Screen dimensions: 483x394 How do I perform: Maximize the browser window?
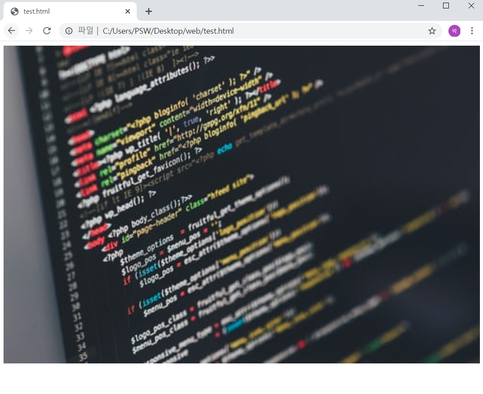coord(446,6)
